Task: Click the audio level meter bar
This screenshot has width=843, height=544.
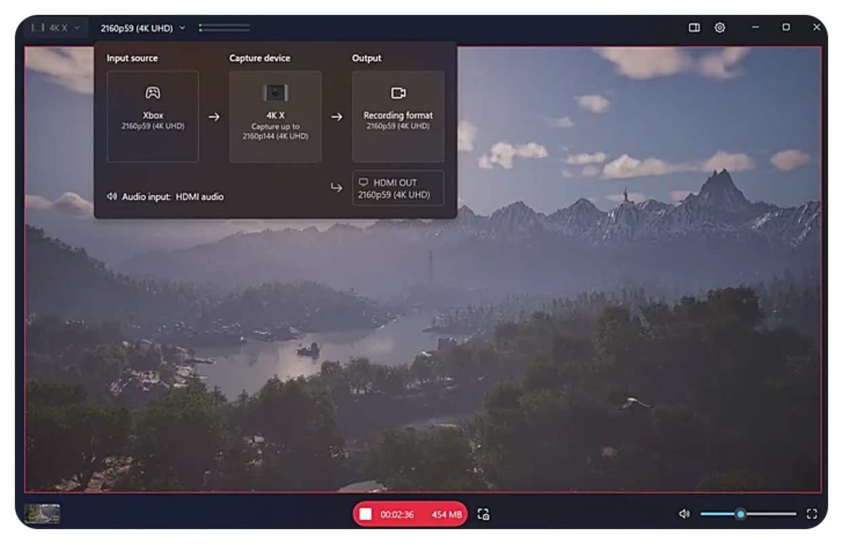Action: tap(224, 28)
